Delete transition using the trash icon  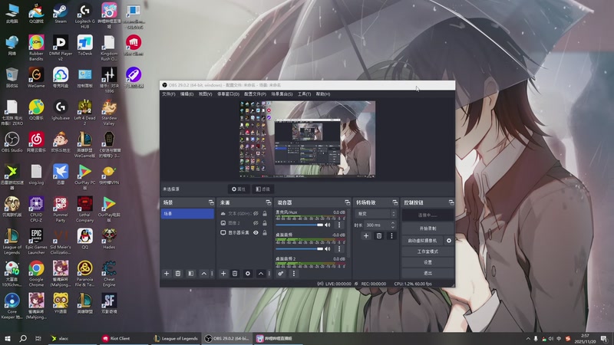(x=378, y=235)
